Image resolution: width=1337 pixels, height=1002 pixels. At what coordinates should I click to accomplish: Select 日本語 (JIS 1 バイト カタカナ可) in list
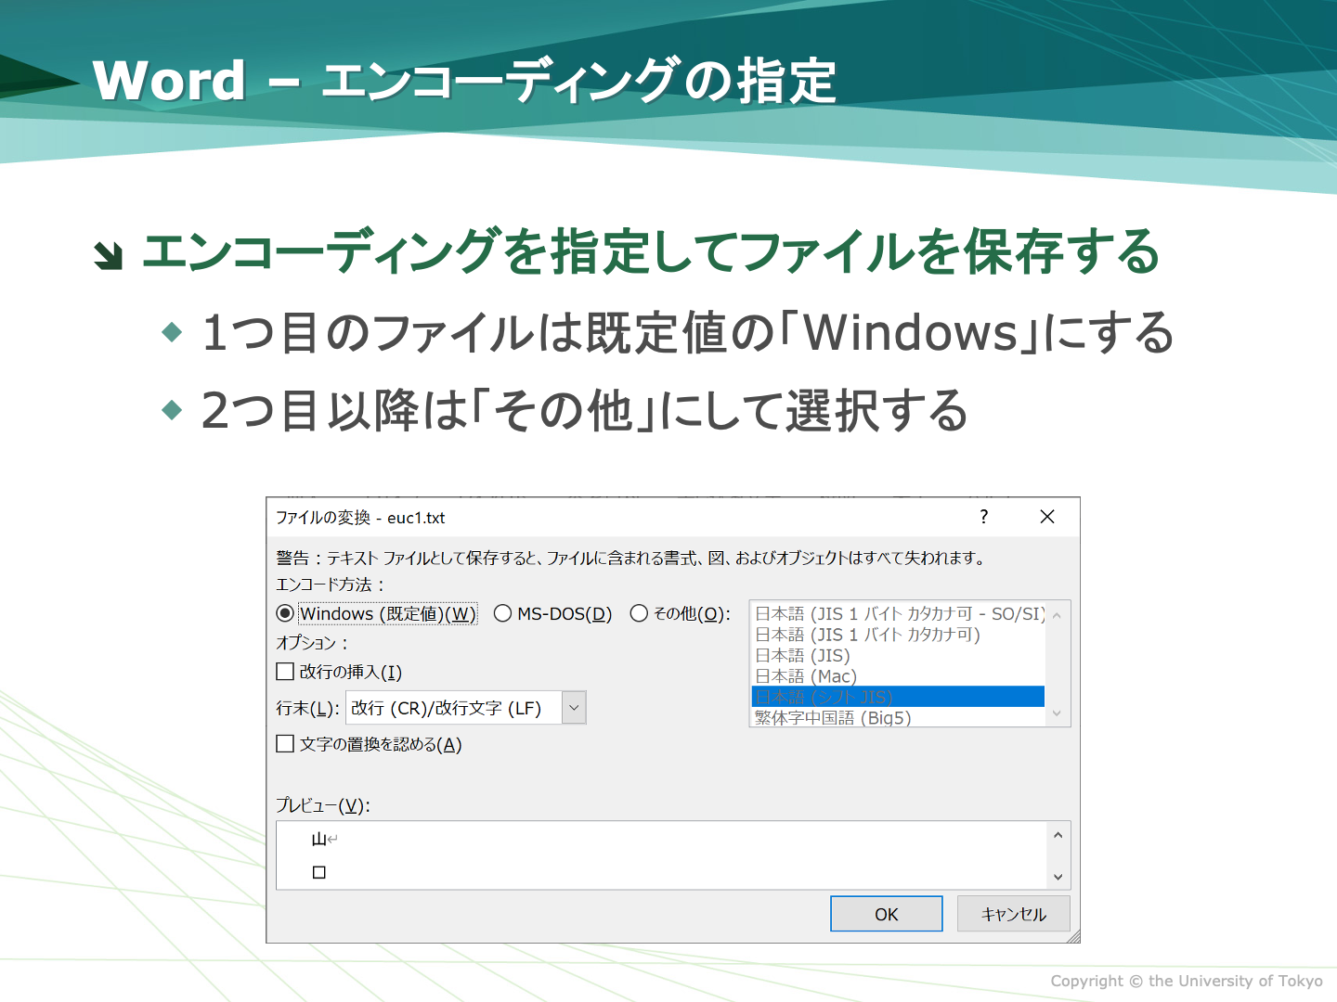pos(898,635)
